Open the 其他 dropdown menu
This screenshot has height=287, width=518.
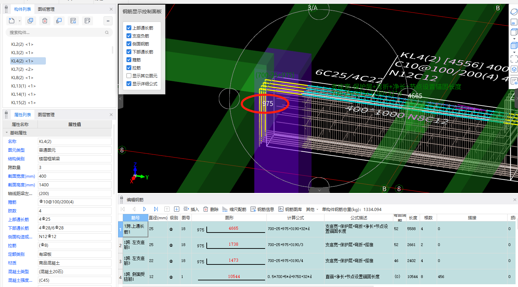click(x=312, y=209)
